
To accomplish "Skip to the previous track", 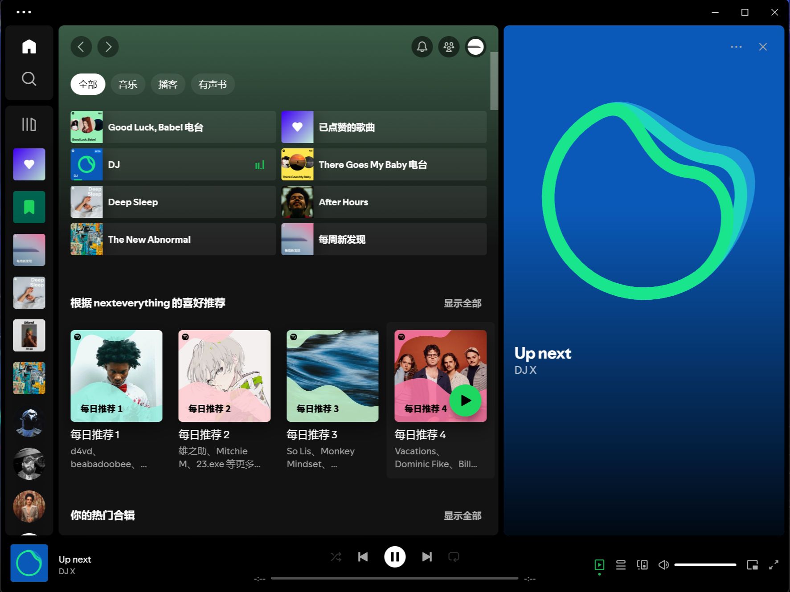I will [x=363, y=557].
